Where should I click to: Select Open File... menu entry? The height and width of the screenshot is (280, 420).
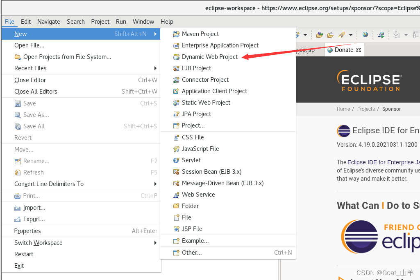point(81,45)
